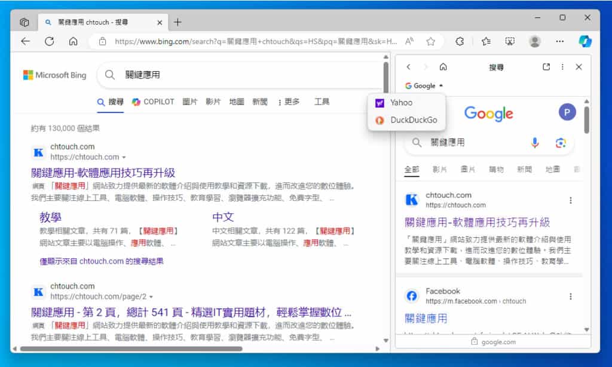
Task: Open options for Facebook result
Action: tap(570, 296)
